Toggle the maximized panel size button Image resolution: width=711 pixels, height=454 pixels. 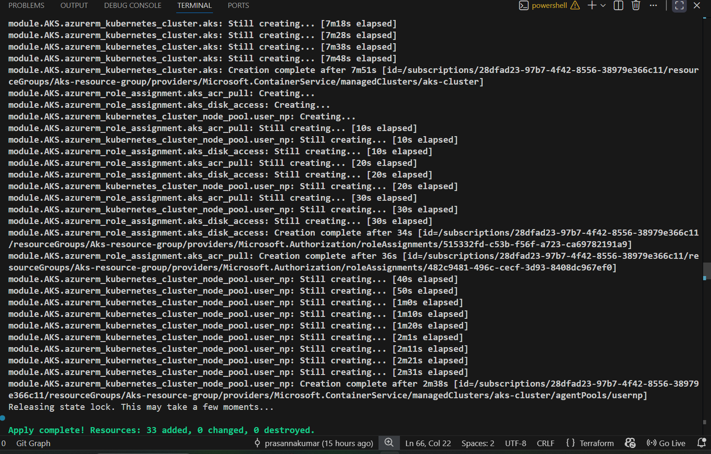click(679, 6)
